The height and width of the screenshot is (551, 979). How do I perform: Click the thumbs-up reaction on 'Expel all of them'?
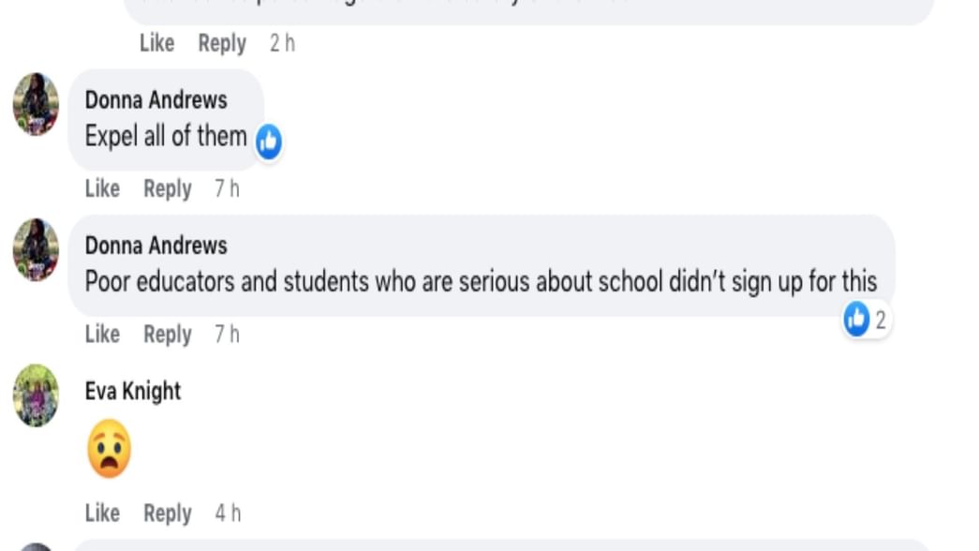pyautogui.click(x=268, y=141)
